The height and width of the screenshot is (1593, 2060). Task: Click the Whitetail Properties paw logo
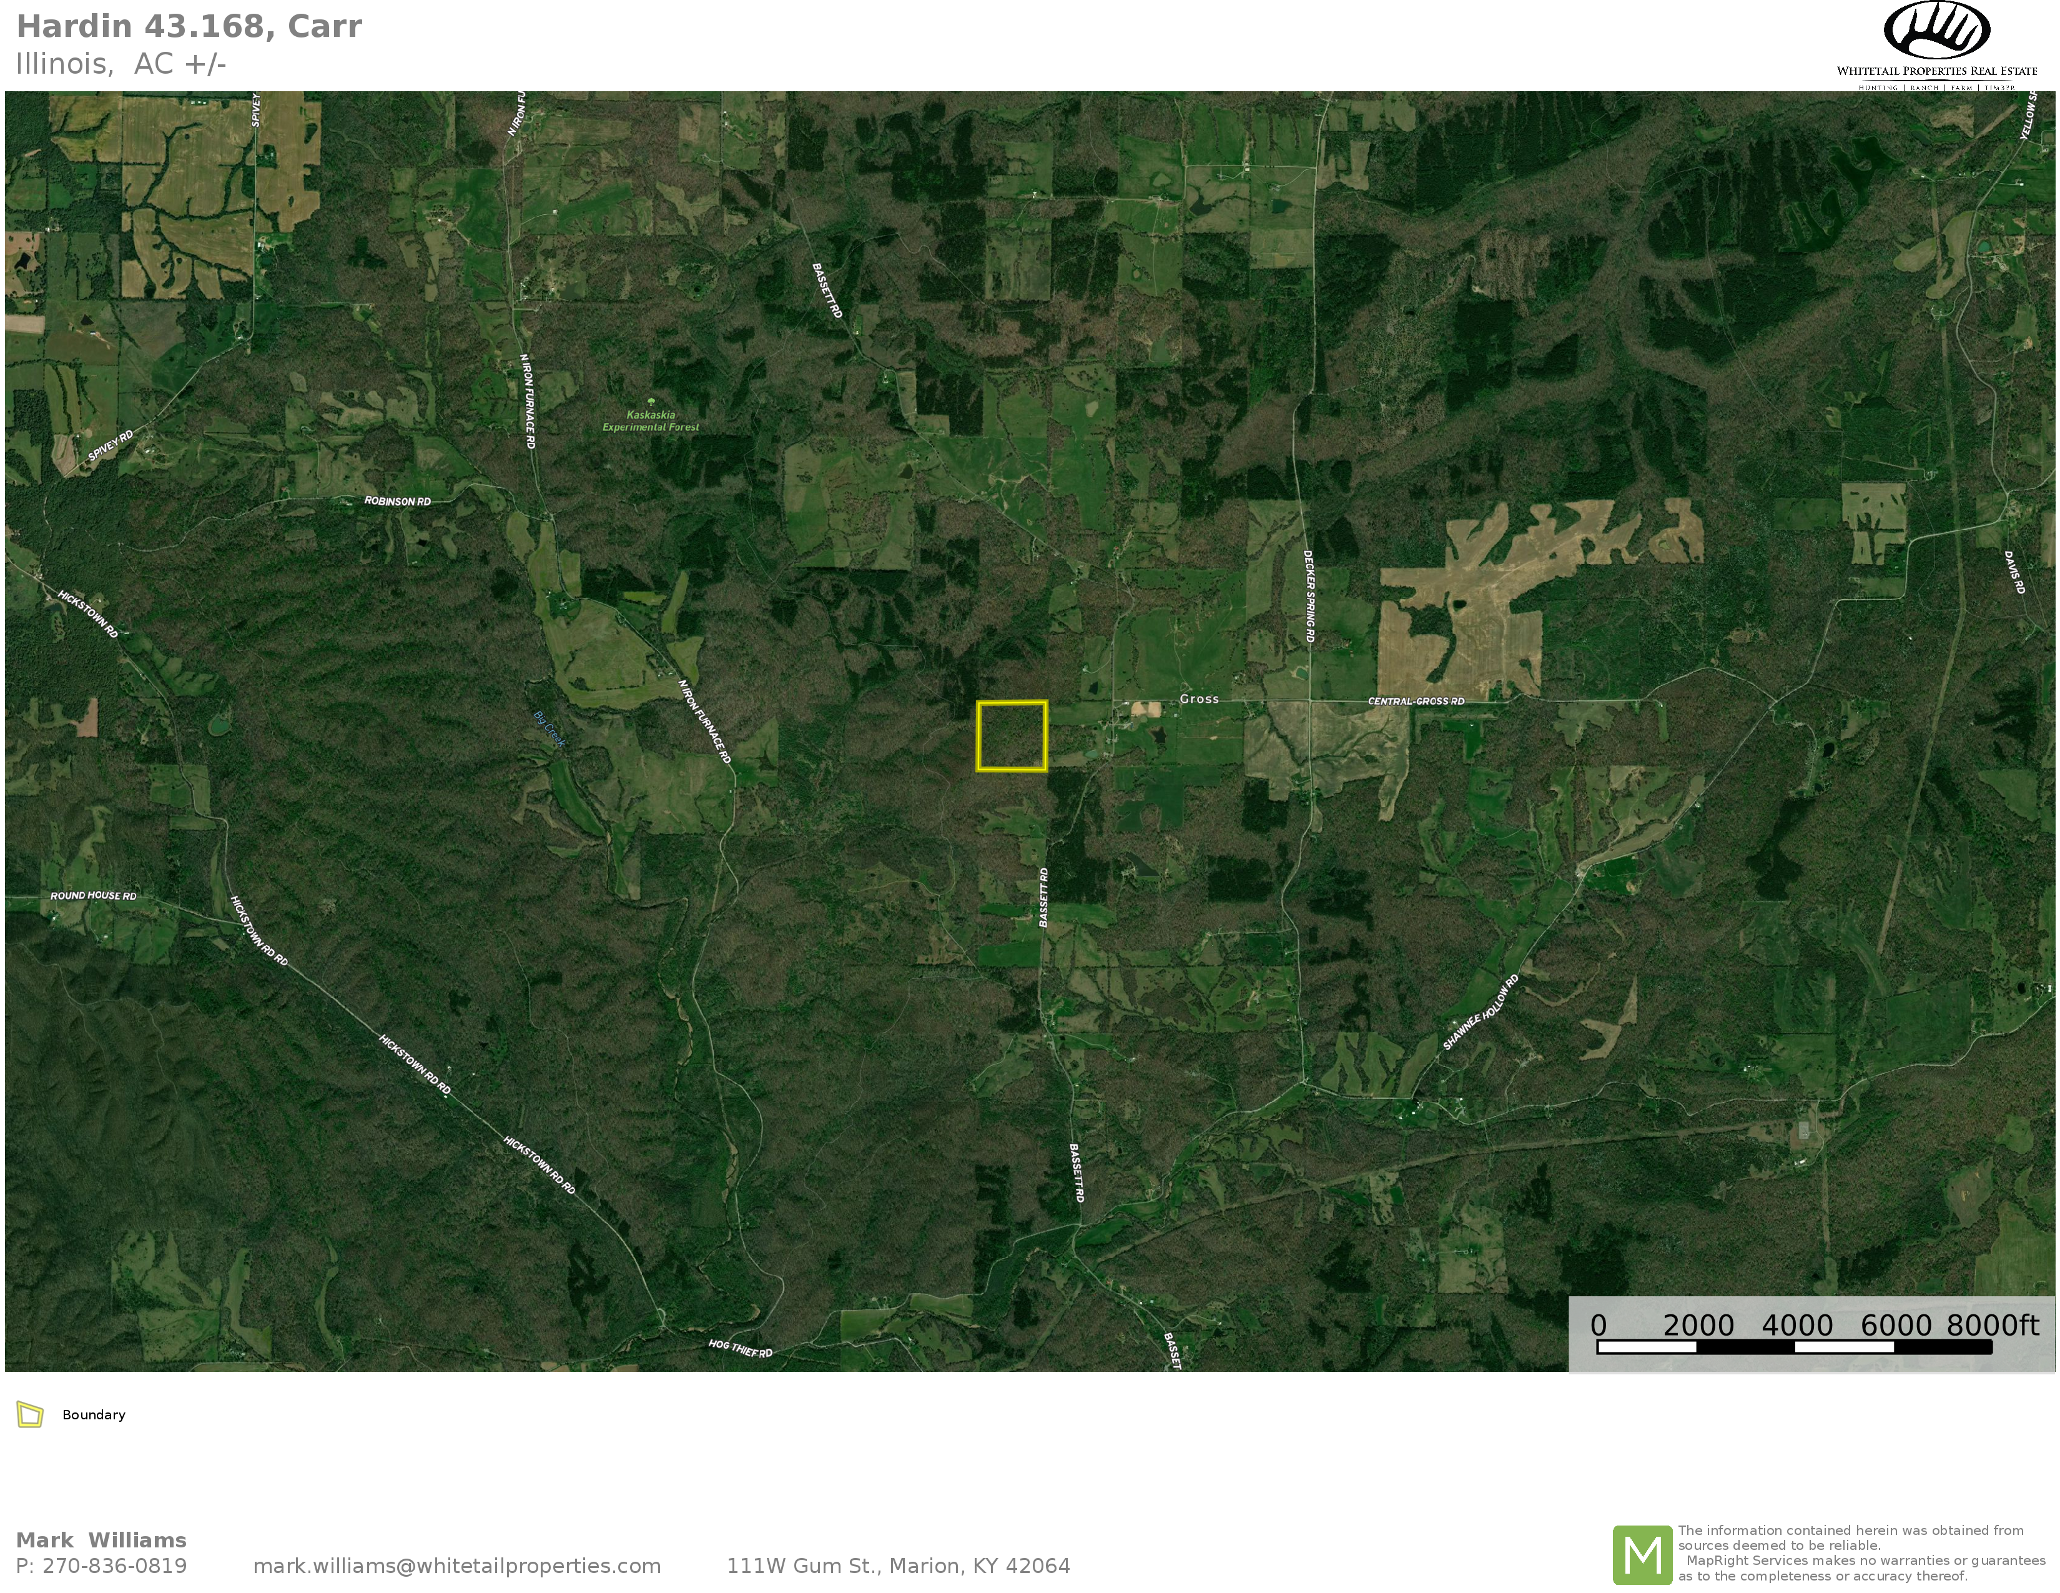pos(1936,31)
